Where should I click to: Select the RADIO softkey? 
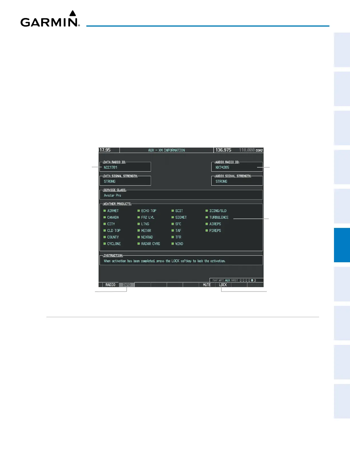[110, 285]
